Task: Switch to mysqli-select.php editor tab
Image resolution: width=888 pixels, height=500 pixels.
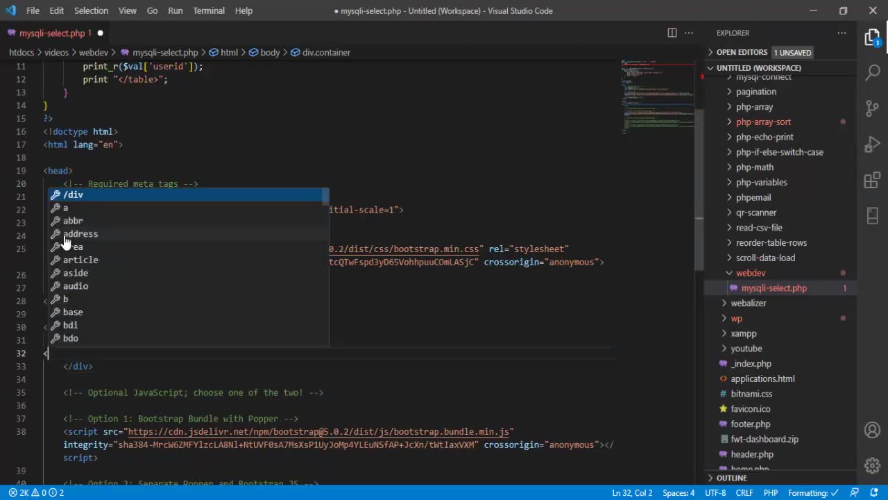Action: point(54,33)
